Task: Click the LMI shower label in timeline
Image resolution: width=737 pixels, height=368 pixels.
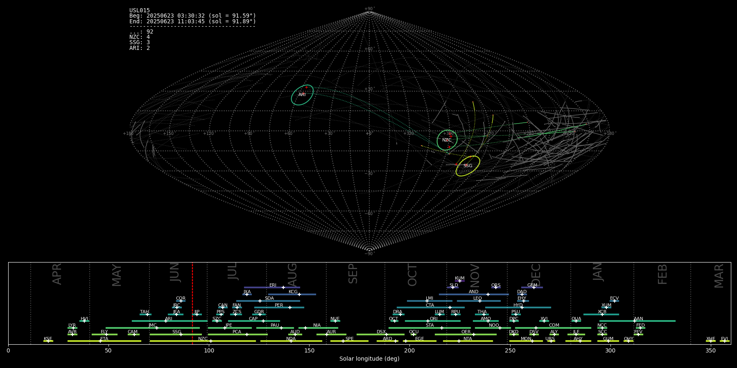Action: pyautogui.click(x=430, y=298)
